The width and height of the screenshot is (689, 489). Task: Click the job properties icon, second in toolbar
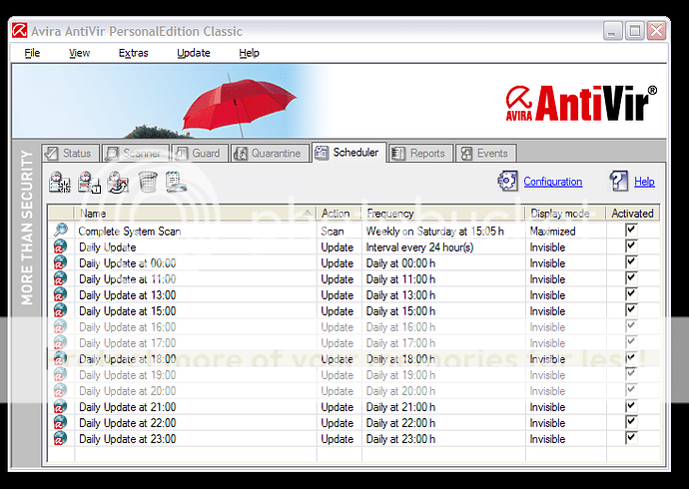tap(90, 182)
